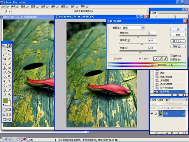Click the History panel trash icon
Screen dimensions: 189x142
point(183,95)
